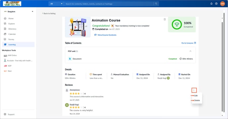Click the anonymous reviewer avatar
Viewport: 228px width, 119px height.
point(67,90)
